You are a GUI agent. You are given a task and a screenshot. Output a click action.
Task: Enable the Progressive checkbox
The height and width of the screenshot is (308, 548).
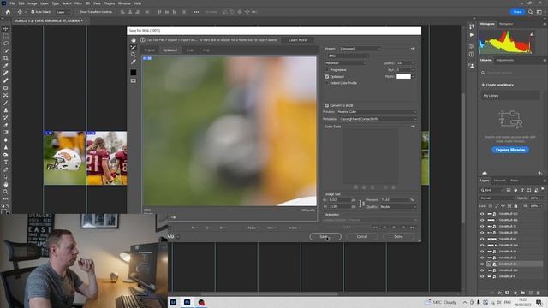point(327,70)
